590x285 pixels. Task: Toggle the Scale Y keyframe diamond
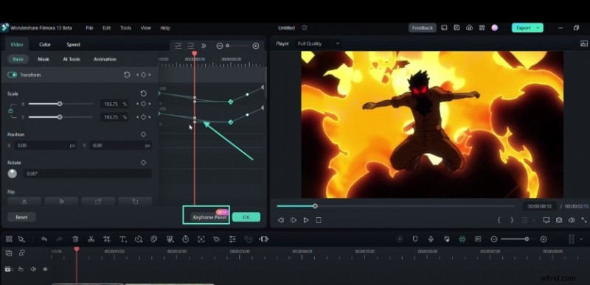(143, 117)
